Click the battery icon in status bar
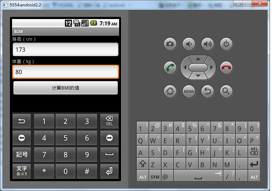 [94, 23]
